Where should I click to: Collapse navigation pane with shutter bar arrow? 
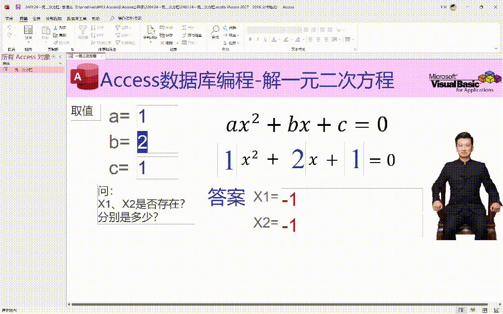point(60,57)
